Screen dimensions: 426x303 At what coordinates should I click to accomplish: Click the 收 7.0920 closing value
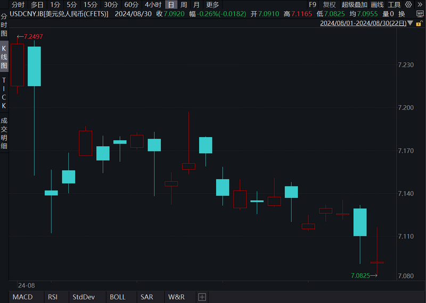[170, 14]
